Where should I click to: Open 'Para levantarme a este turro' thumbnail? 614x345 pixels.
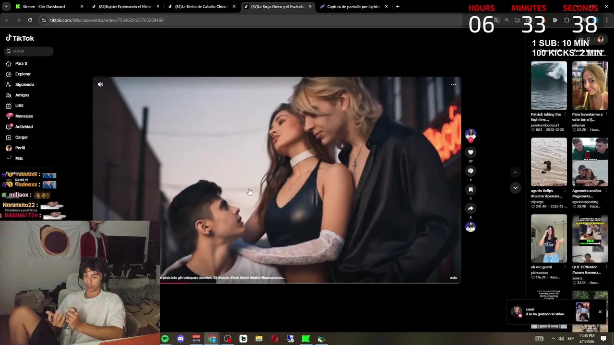590,85
